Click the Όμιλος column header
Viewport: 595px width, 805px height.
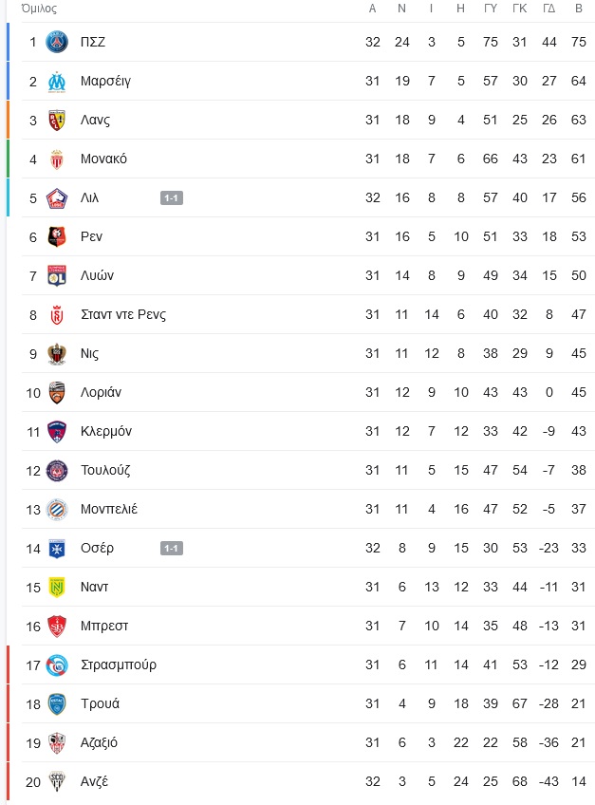click(x=39, y=9)
